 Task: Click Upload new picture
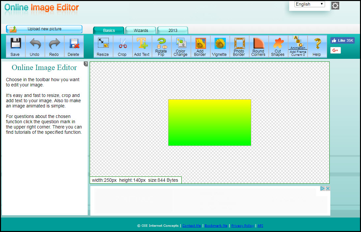pos(44,29)
